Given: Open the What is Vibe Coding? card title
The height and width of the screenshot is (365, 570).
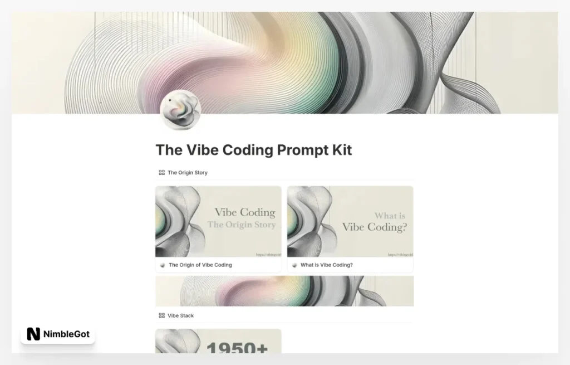Looking at the screenshot, I should [x=326, y=265].
